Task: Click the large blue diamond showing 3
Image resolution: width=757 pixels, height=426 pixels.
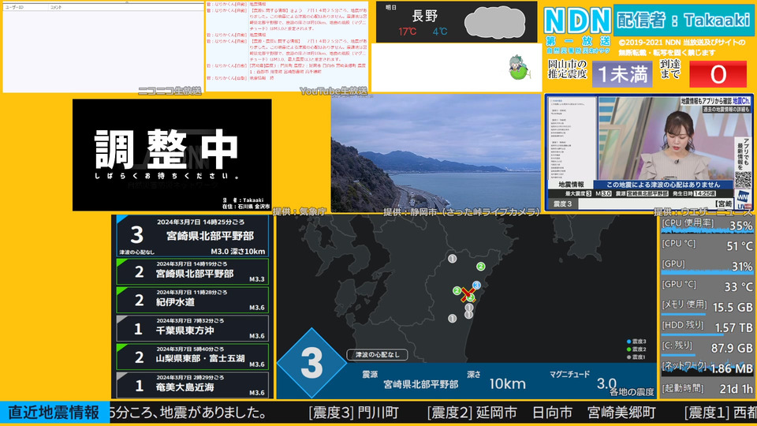Action: pyautogui.click(x=312, y=363)
